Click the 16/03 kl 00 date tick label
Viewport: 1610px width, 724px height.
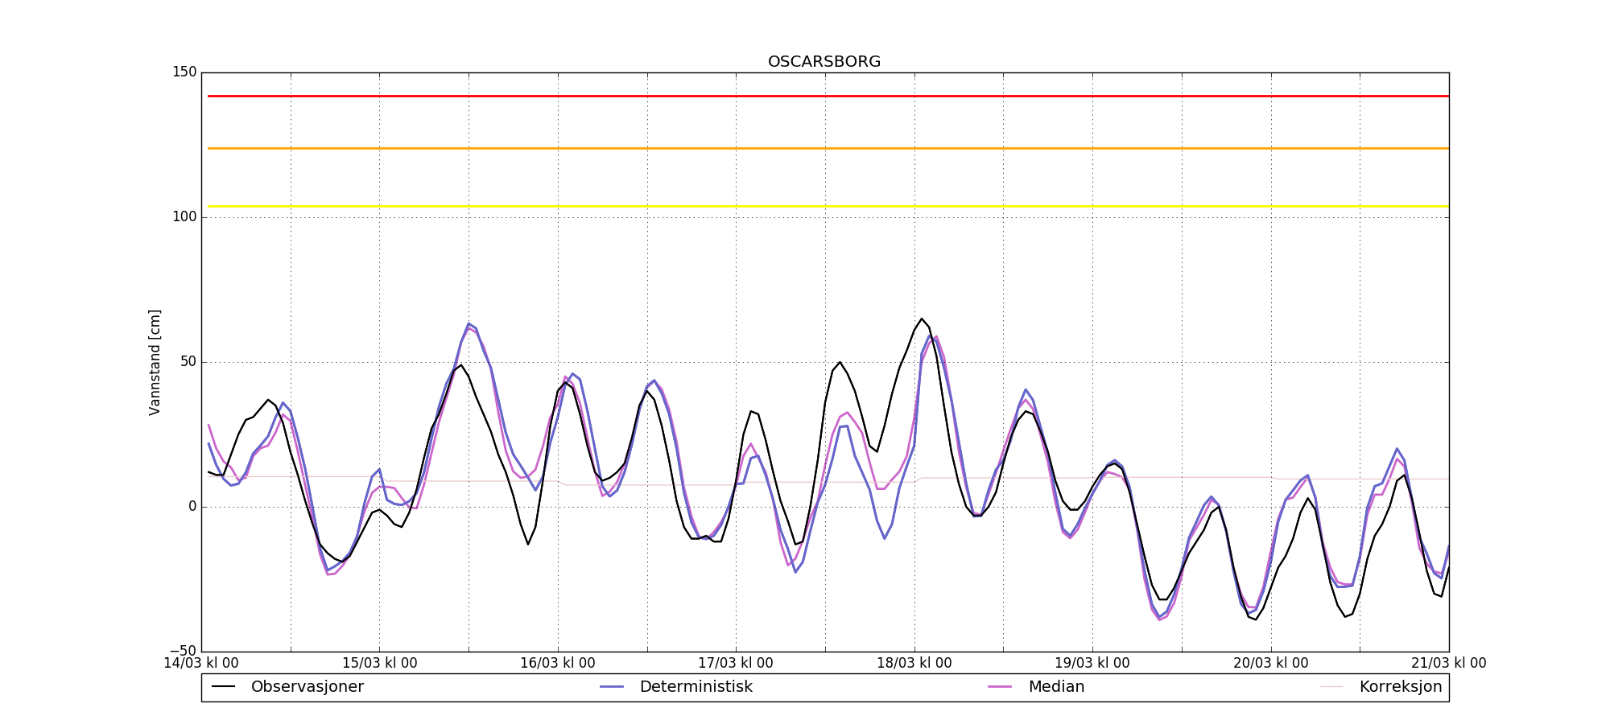coord(558,664)
